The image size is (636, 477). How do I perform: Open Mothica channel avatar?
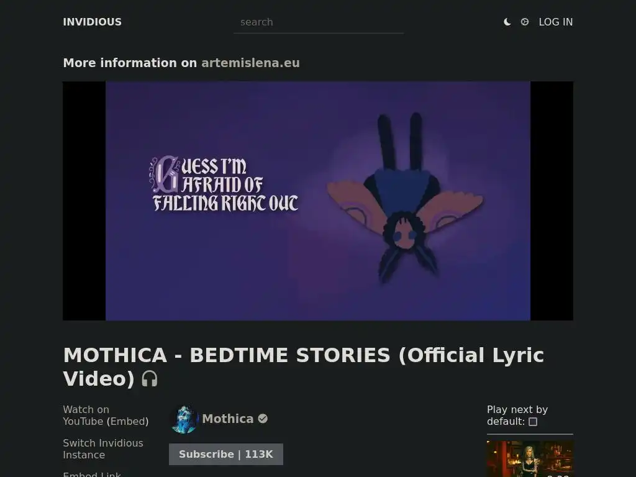pyautogui.click(x=184, y=419)
